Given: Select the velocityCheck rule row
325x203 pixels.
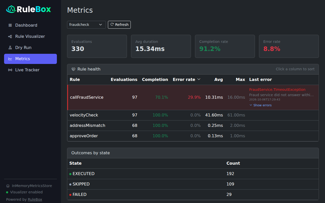Looking at the screenshot, I should point(193,115).
